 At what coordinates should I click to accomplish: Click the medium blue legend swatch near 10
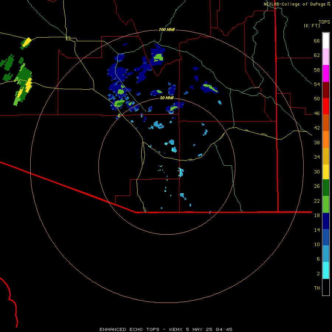tap(326, 237)
